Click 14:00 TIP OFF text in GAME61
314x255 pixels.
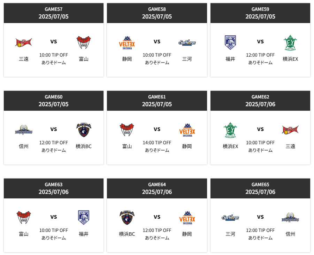[x=157, y=143]
